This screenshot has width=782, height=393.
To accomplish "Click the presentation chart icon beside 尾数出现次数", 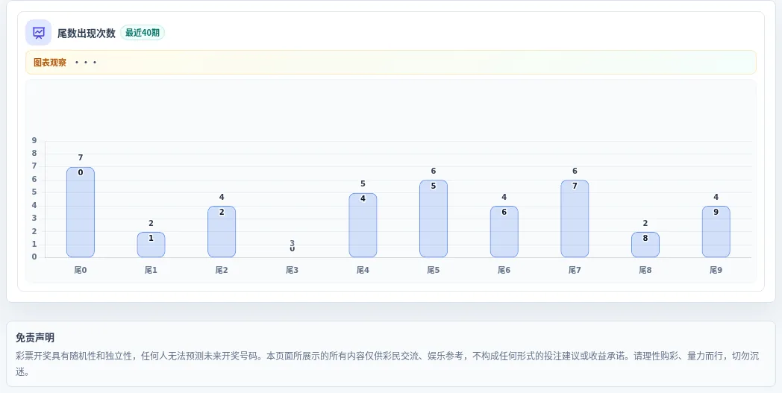I will pos(38,32).
